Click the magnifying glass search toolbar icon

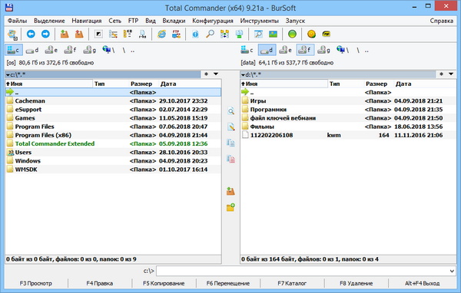pyautogui.click(x=210, y=34)
